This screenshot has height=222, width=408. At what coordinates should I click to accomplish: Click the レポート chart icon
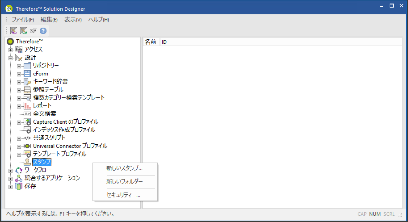point(27,106)
